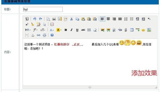Click the multiple image upload icon
Screen dimensions: 163x92
click(108, 30)
